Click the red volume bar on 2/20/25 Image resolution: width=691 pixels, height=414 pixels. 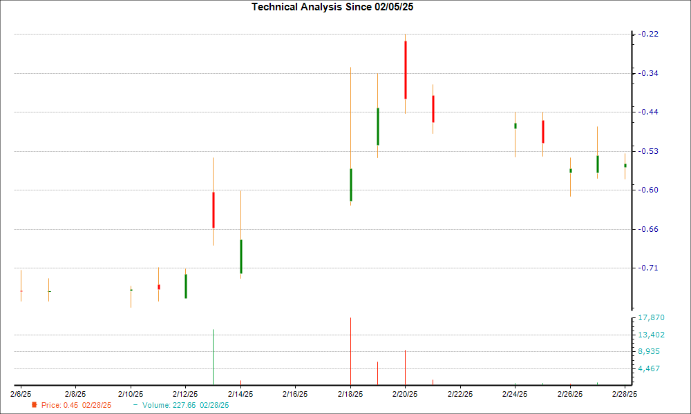(x=405, y=367)
